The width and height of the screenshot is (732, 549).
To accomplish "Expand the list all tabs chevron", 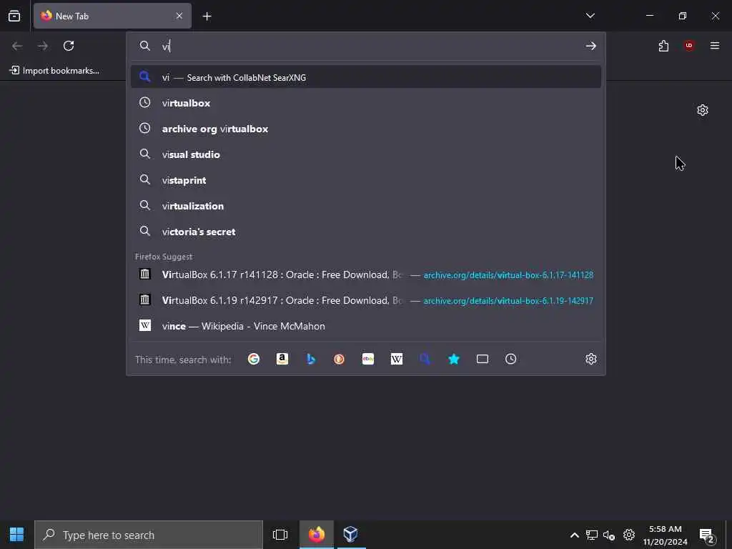I will coord(590,16).
